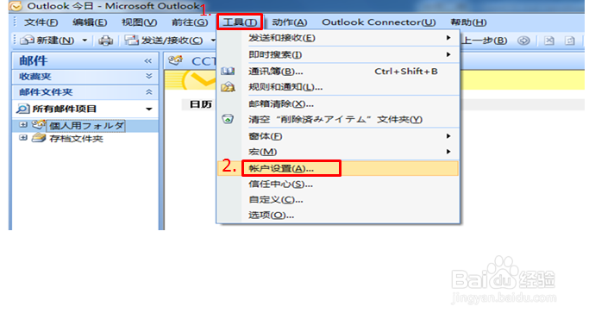Click the 上一步(B) button
This screenshot has height=319, width=589.
tap(484, 41)
